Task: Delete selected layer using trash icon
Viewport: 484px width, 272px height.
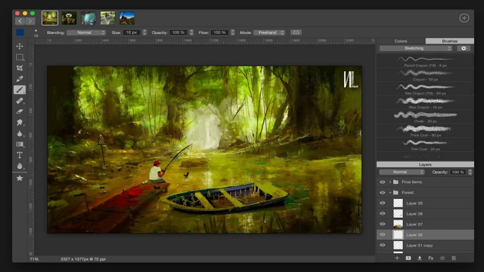Action: (x=454, y=258)
